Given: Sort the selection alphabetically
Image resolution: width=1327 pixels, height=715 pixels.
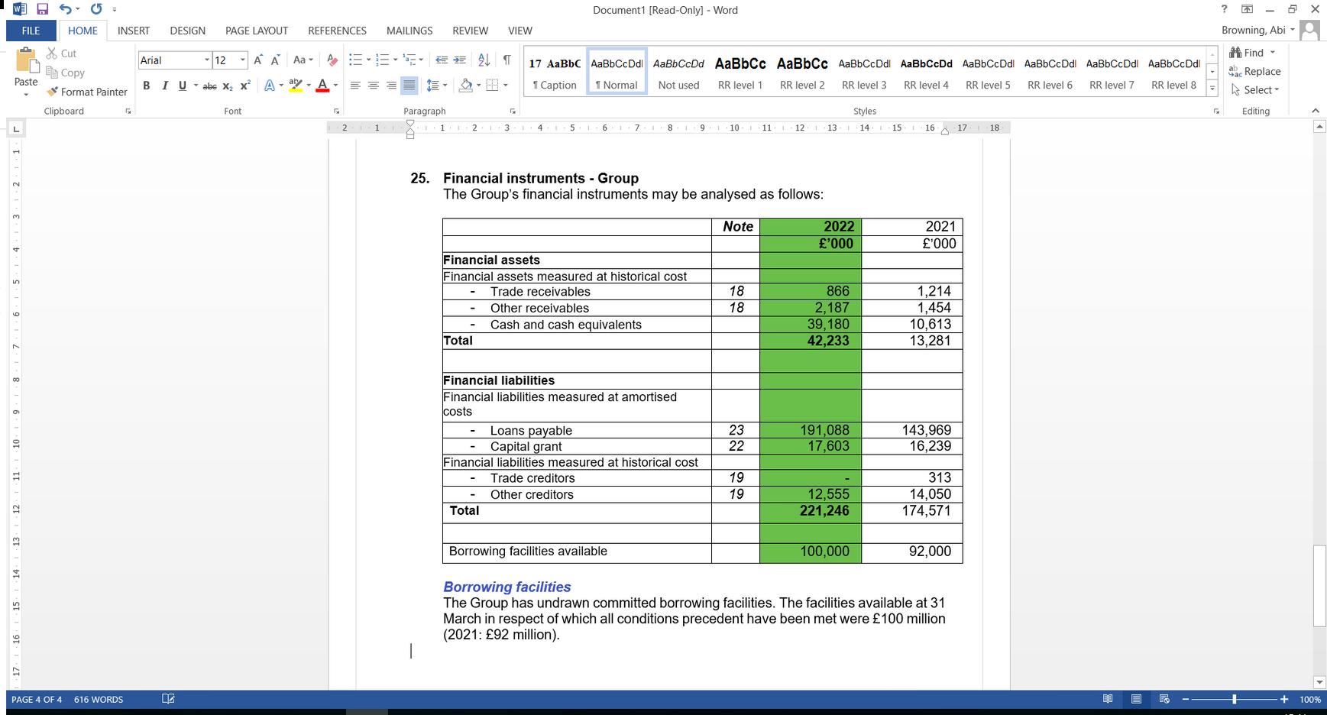Looking at the screenshot, I should (x=484, y=60).
